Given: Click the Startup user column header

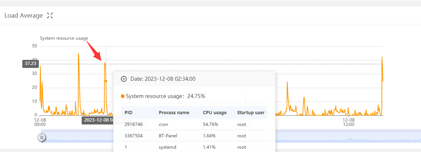Looking at the screenshot, I should 251,112.
